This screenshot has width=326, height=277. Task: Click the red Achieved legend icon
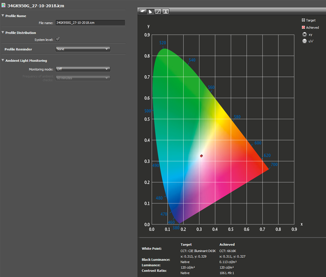pos(303,27)
